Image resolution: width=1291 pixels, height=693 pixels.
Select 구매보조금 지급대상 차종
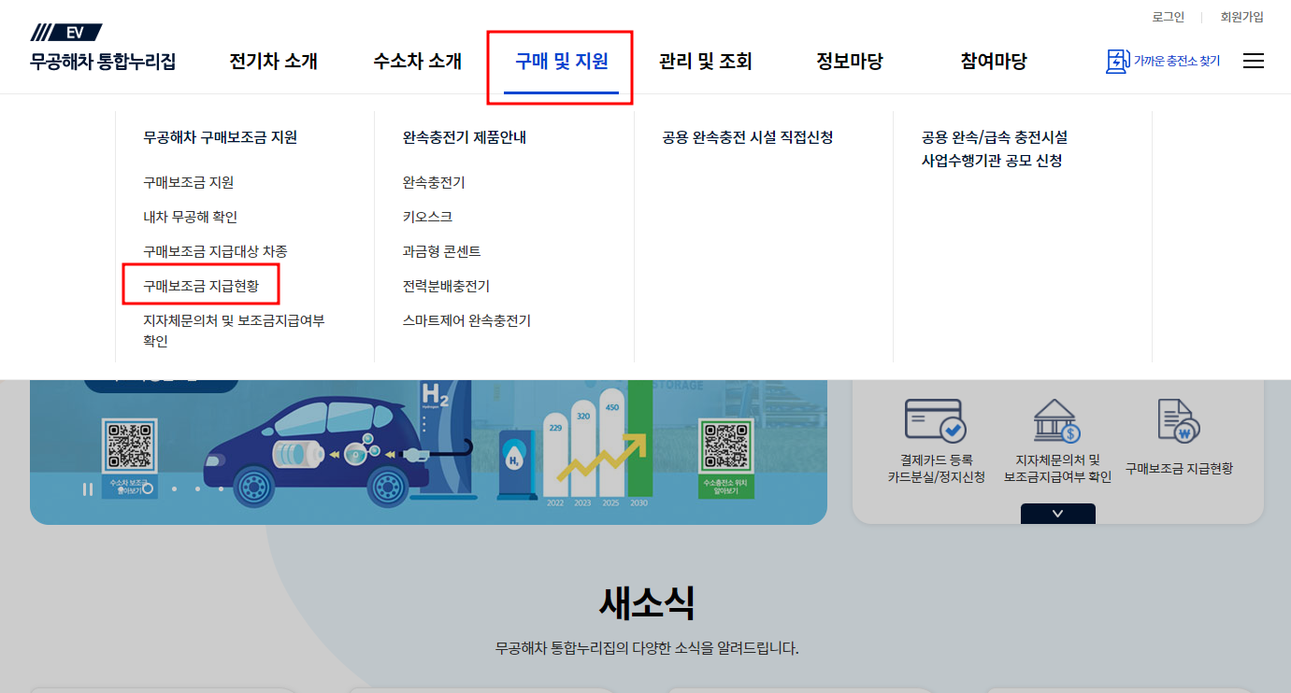click(x=215, y=251)
